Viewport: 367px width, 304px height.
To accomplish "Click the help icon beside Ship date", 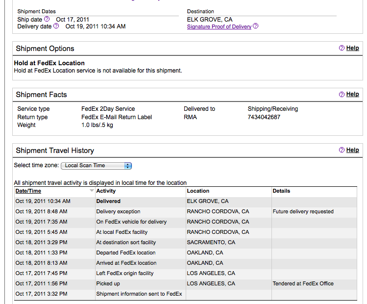I will pos(47,19).
